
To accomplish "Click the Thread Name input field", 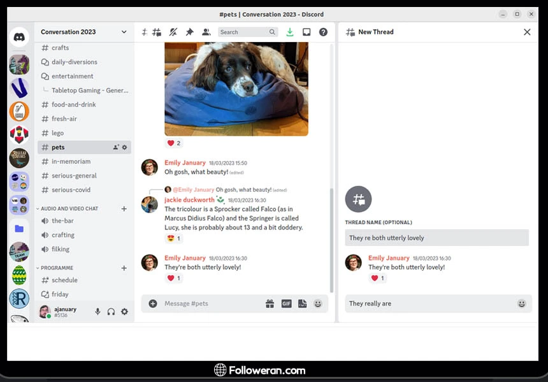I will pyautogui.click(x=436, y=237).
